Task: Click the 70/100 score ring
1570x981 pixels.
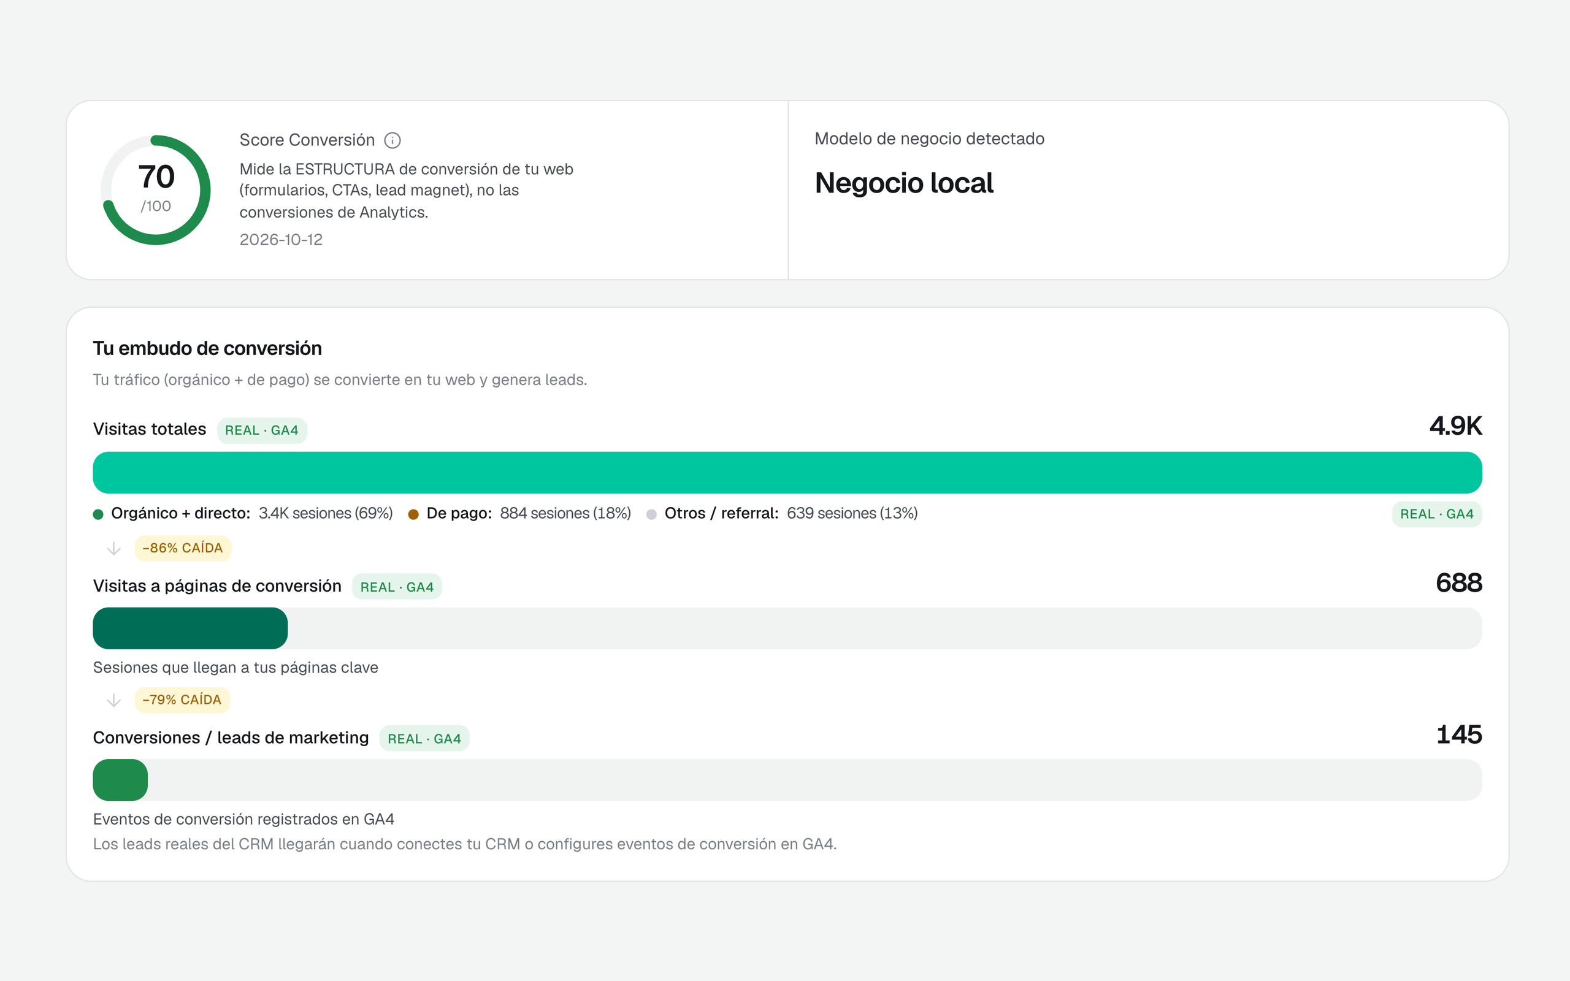Action: click(156, 189)
